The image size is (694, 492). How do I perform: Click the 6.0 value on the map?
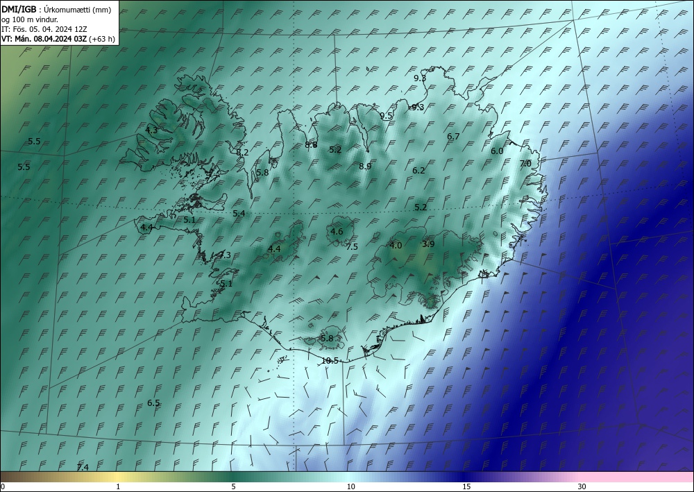497,151
